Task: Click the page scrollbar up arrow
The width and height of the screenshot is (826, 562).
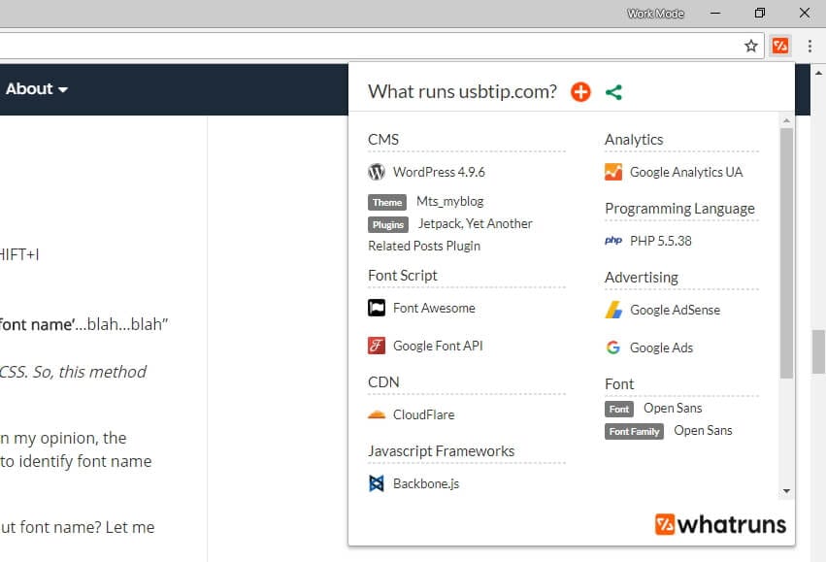Action: (x=818, y=73)
